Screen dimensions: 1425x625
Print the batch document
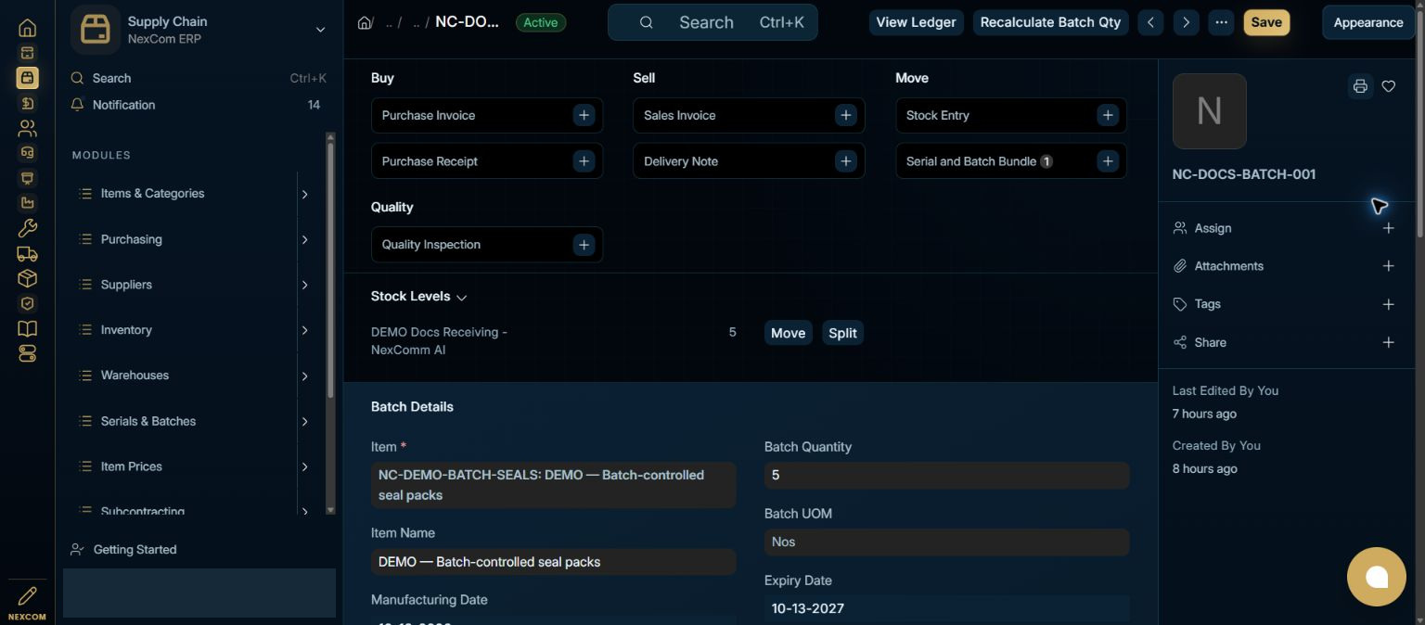pyautogui.click(x=1360, y=86)
